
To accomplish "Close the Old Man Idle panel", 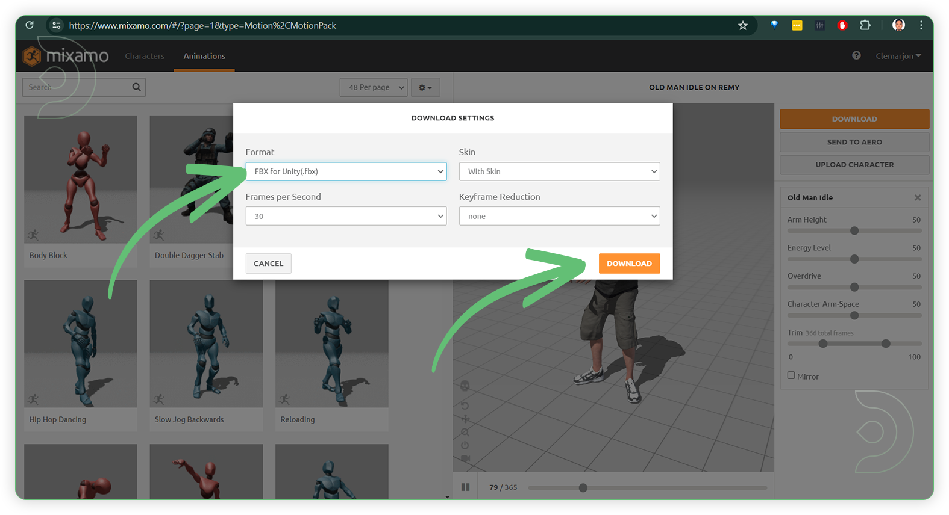I will tap(918, 197).
